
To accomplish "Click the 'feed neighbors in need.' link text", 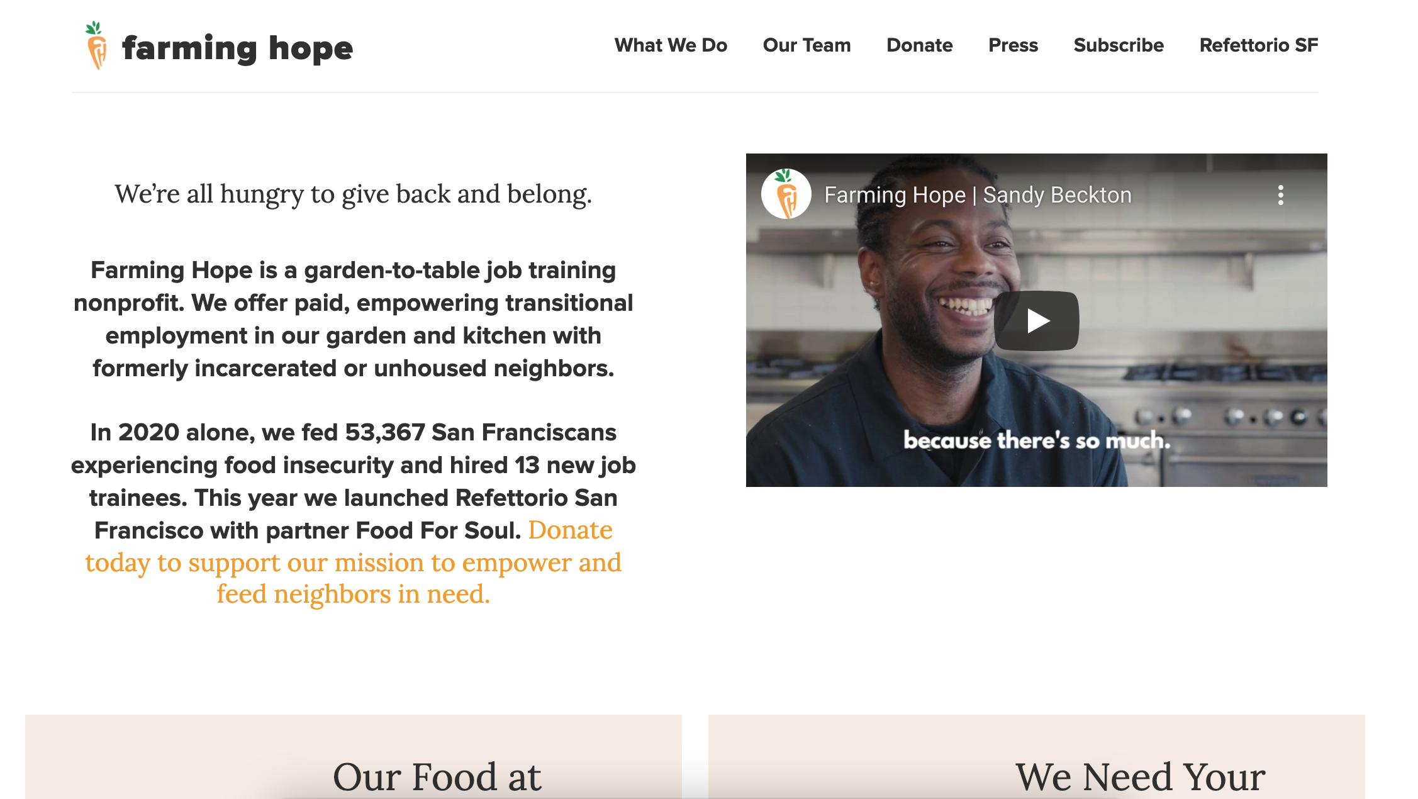I will pyautogui.click(x=353, y=594).
